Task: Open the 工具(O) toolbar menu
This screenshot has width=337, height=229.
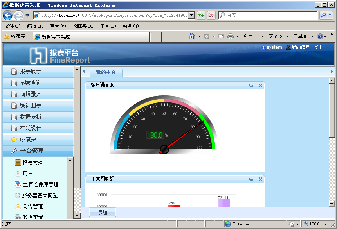Action: click(x=303, y=36)
